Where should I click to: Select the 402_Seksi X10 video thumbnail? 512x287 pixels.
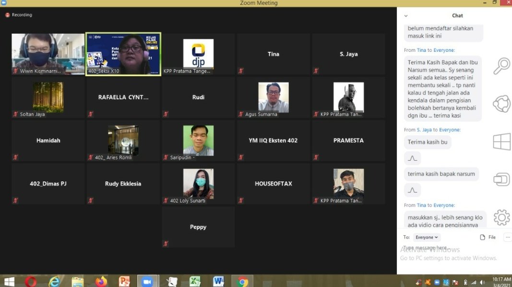pos(123,54)
